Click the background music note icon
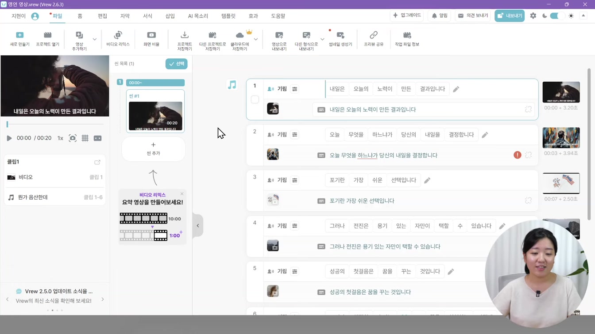 pos(232,85)
